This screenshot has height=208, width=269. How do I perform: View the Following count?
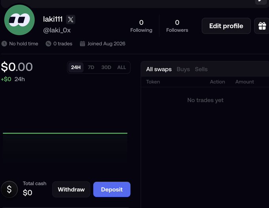point(141,26)
